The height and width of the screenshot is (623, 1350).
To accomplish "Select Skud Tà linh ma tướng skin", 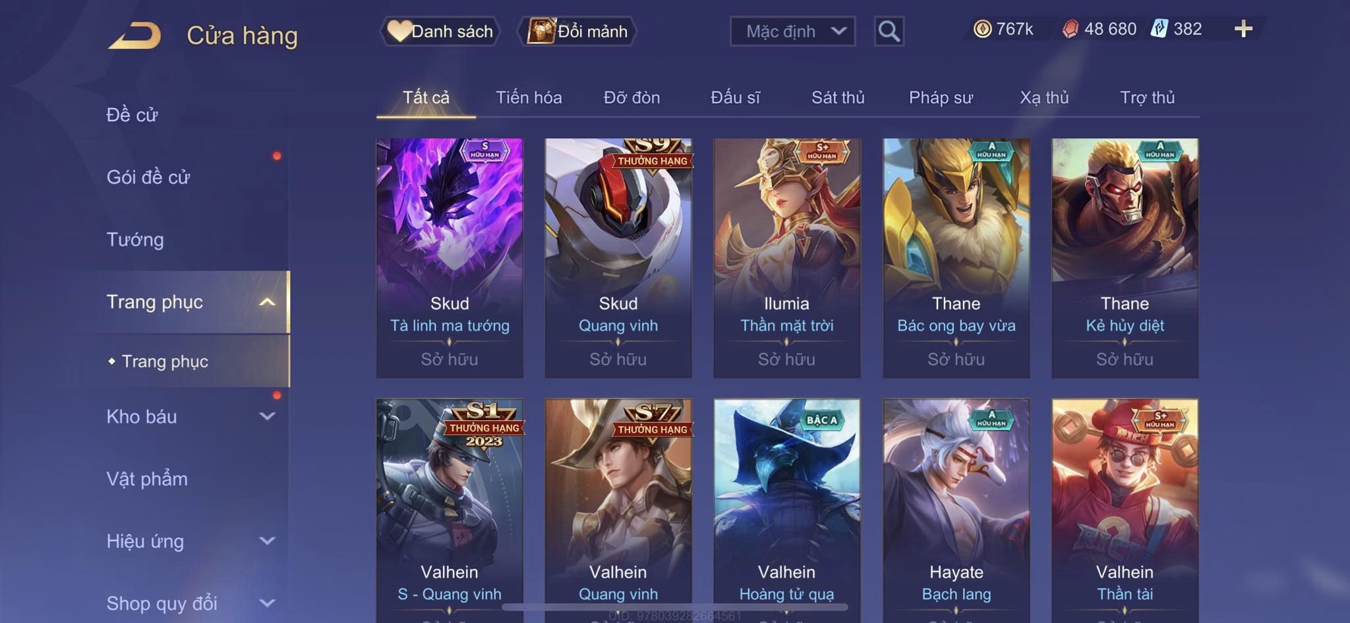I will point(450,257).
